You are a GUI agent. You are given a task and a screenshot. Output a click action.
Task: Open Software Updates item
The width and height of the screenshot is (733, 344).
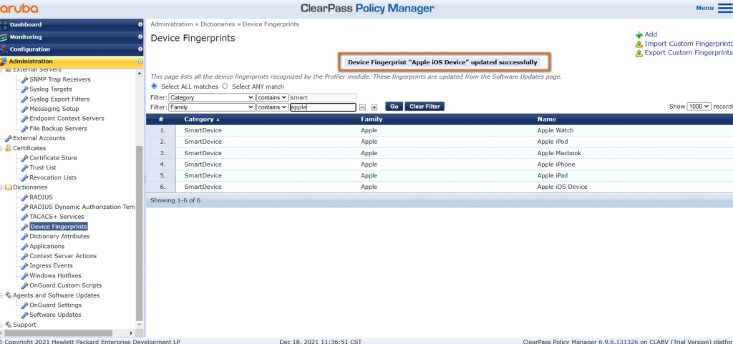coord(55,315)
